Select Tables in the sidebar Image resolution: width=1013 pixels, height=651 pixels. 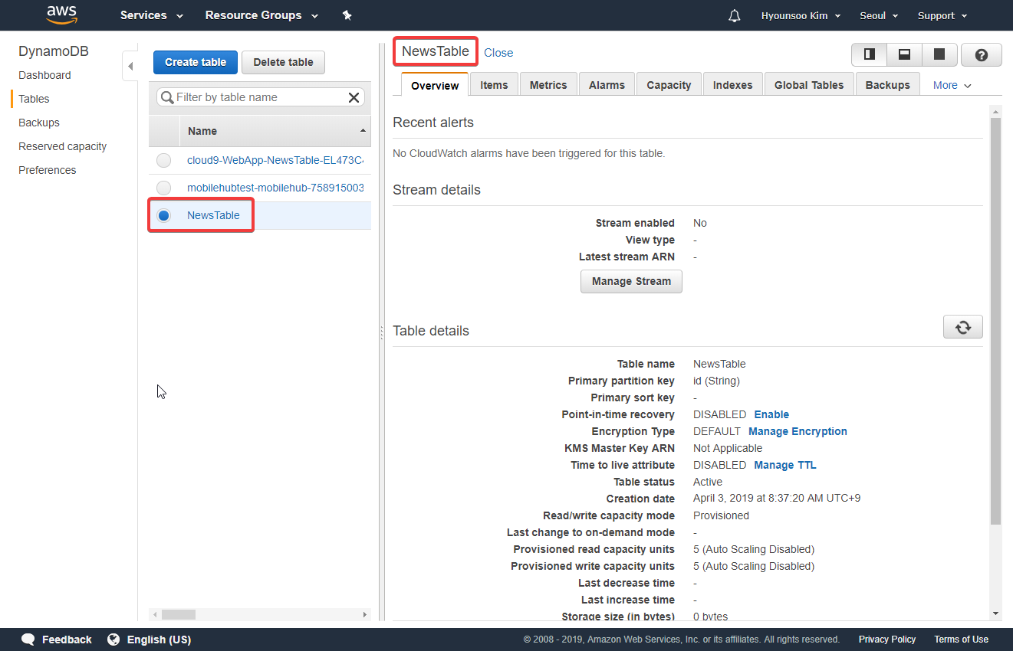[x=34, y=99]
